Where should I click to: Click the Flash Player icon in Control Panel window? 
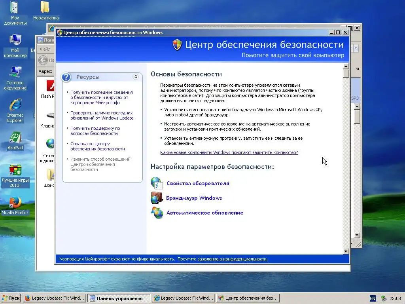[50, 86]
